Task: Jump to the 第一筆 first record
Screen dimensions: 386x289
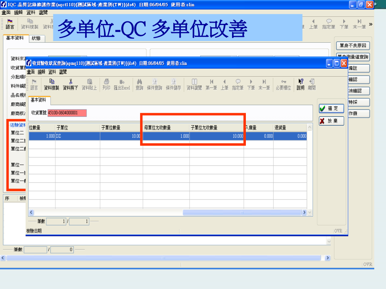Action: (211, 84)
